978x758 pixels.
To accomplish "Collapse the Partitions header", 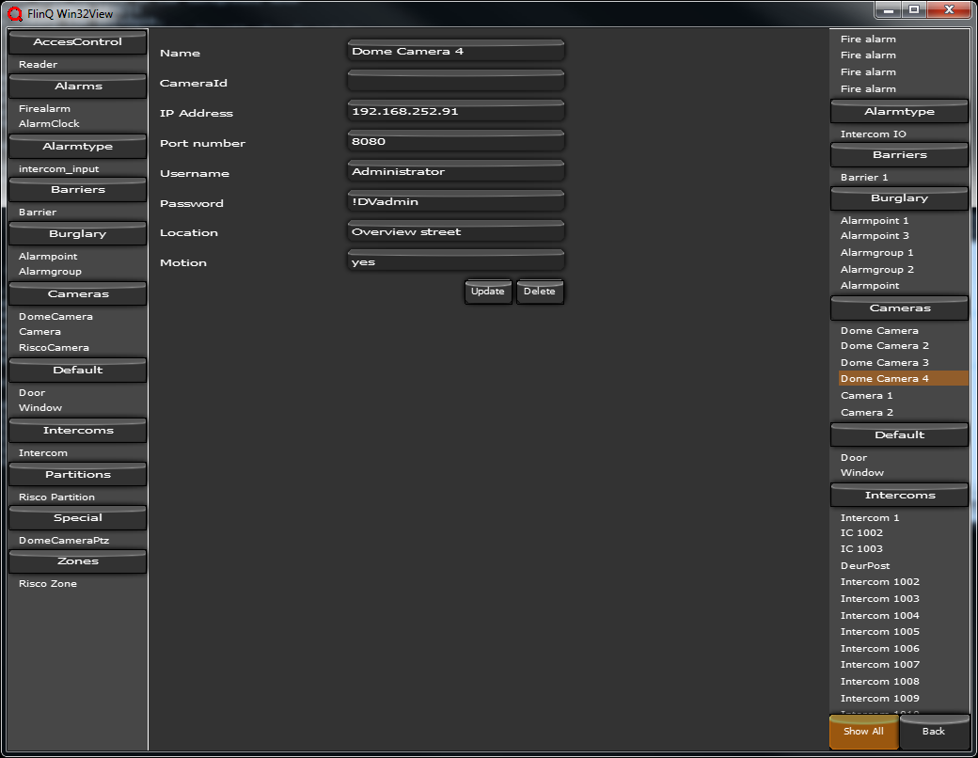I will click(78, 474).
